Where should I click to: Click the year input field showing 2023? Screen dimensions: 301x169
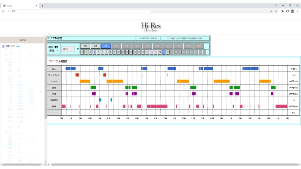(68, 49)
